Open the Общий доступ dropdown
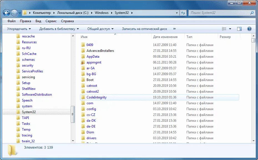Viewport: 258px width, 160px height. [x=100, y=29]
